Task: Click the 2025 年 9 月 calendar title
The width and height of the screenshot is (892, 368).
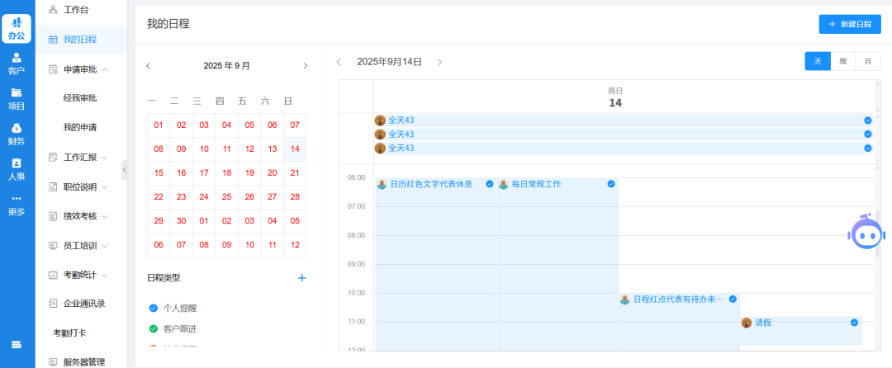Action: tap(226, 66)
